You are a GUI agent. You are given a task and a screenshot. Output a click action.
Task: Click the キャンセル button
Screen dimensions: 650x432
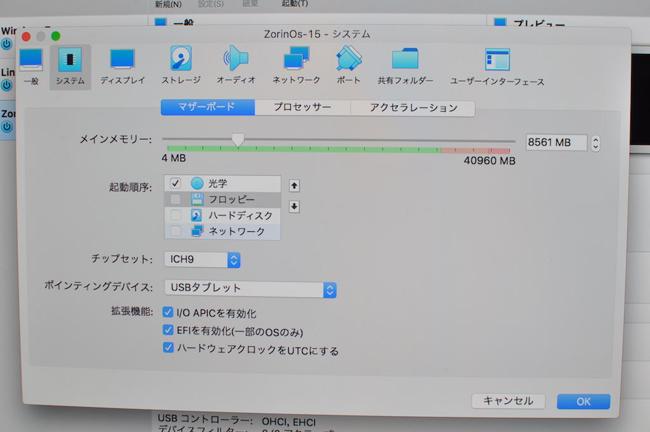tap(508, 401)
